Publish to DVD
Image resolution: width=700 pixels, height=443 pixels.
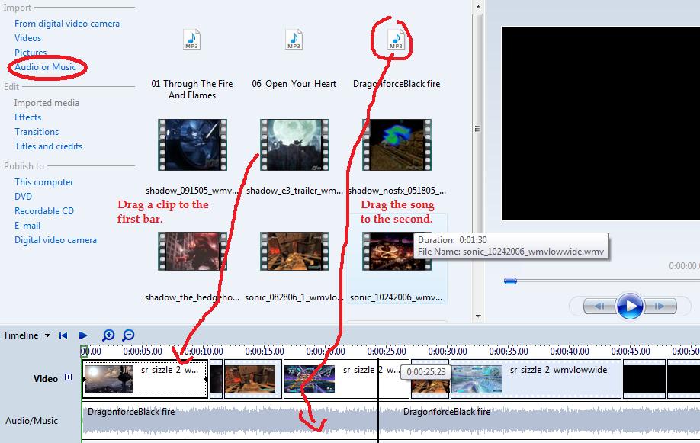[23, 197]
